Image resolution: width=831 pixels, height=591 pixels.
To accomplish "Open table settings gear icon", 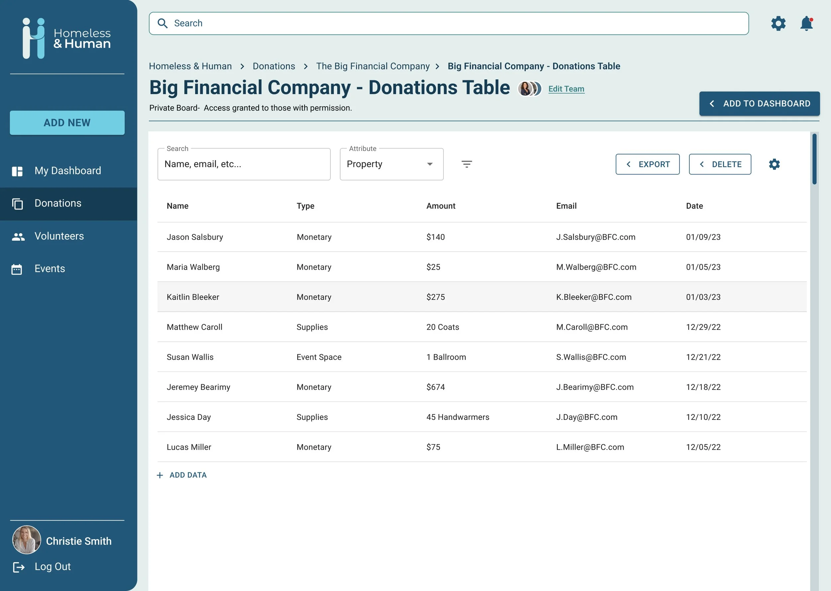I will [774, 164].
